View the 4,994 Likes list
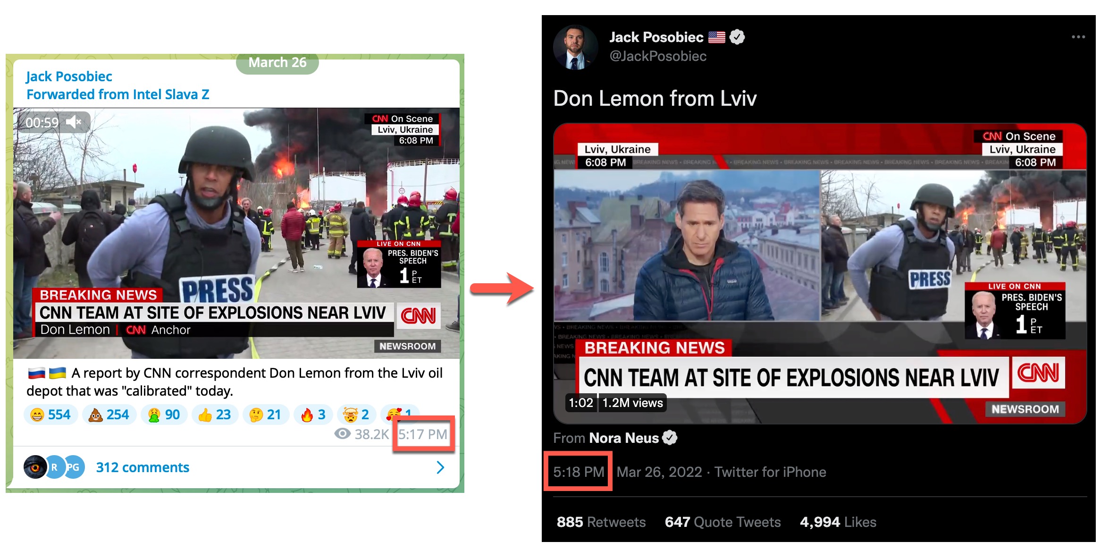This screenshot has width=1109, height=559. click(x=838, y=522)
